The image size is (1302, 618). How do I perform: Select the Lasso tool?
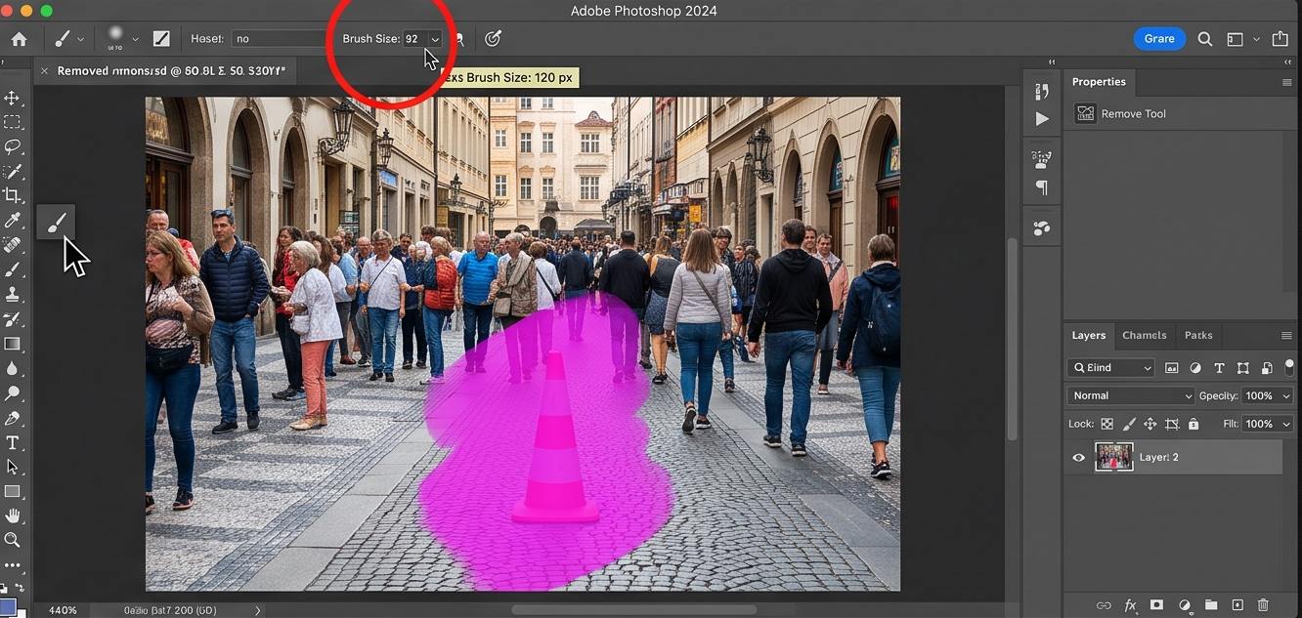pos(12,146)
